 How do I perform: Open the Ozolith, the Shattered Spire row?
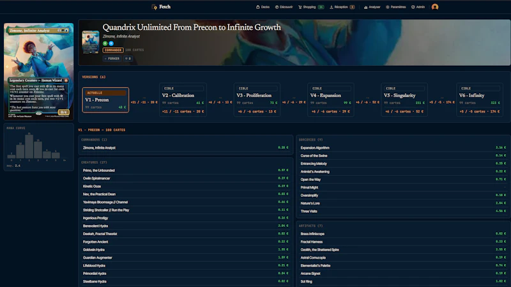(403, 250)
